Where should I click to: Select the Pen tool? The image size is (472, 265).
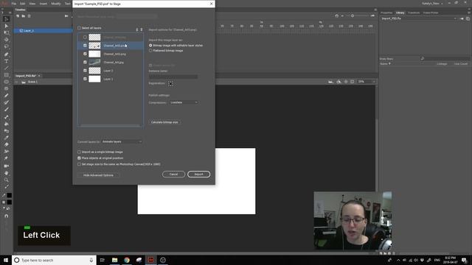[7, 54]
